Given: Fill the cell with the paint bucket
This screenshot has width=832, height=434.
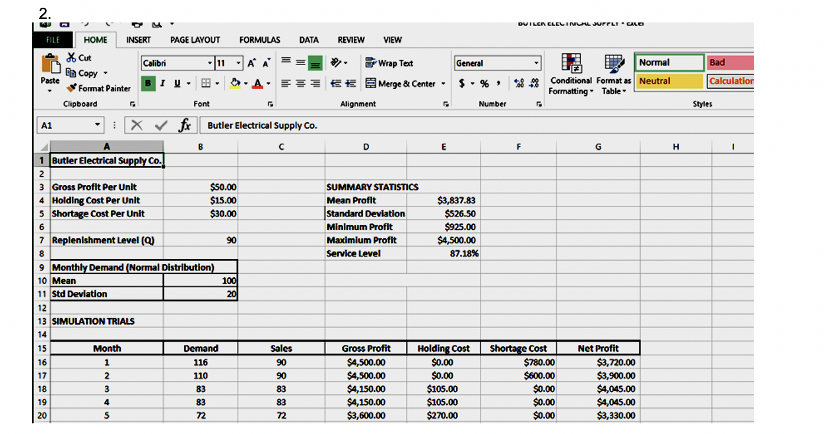Looking at the screenshot, I should [x=235, y=83].
